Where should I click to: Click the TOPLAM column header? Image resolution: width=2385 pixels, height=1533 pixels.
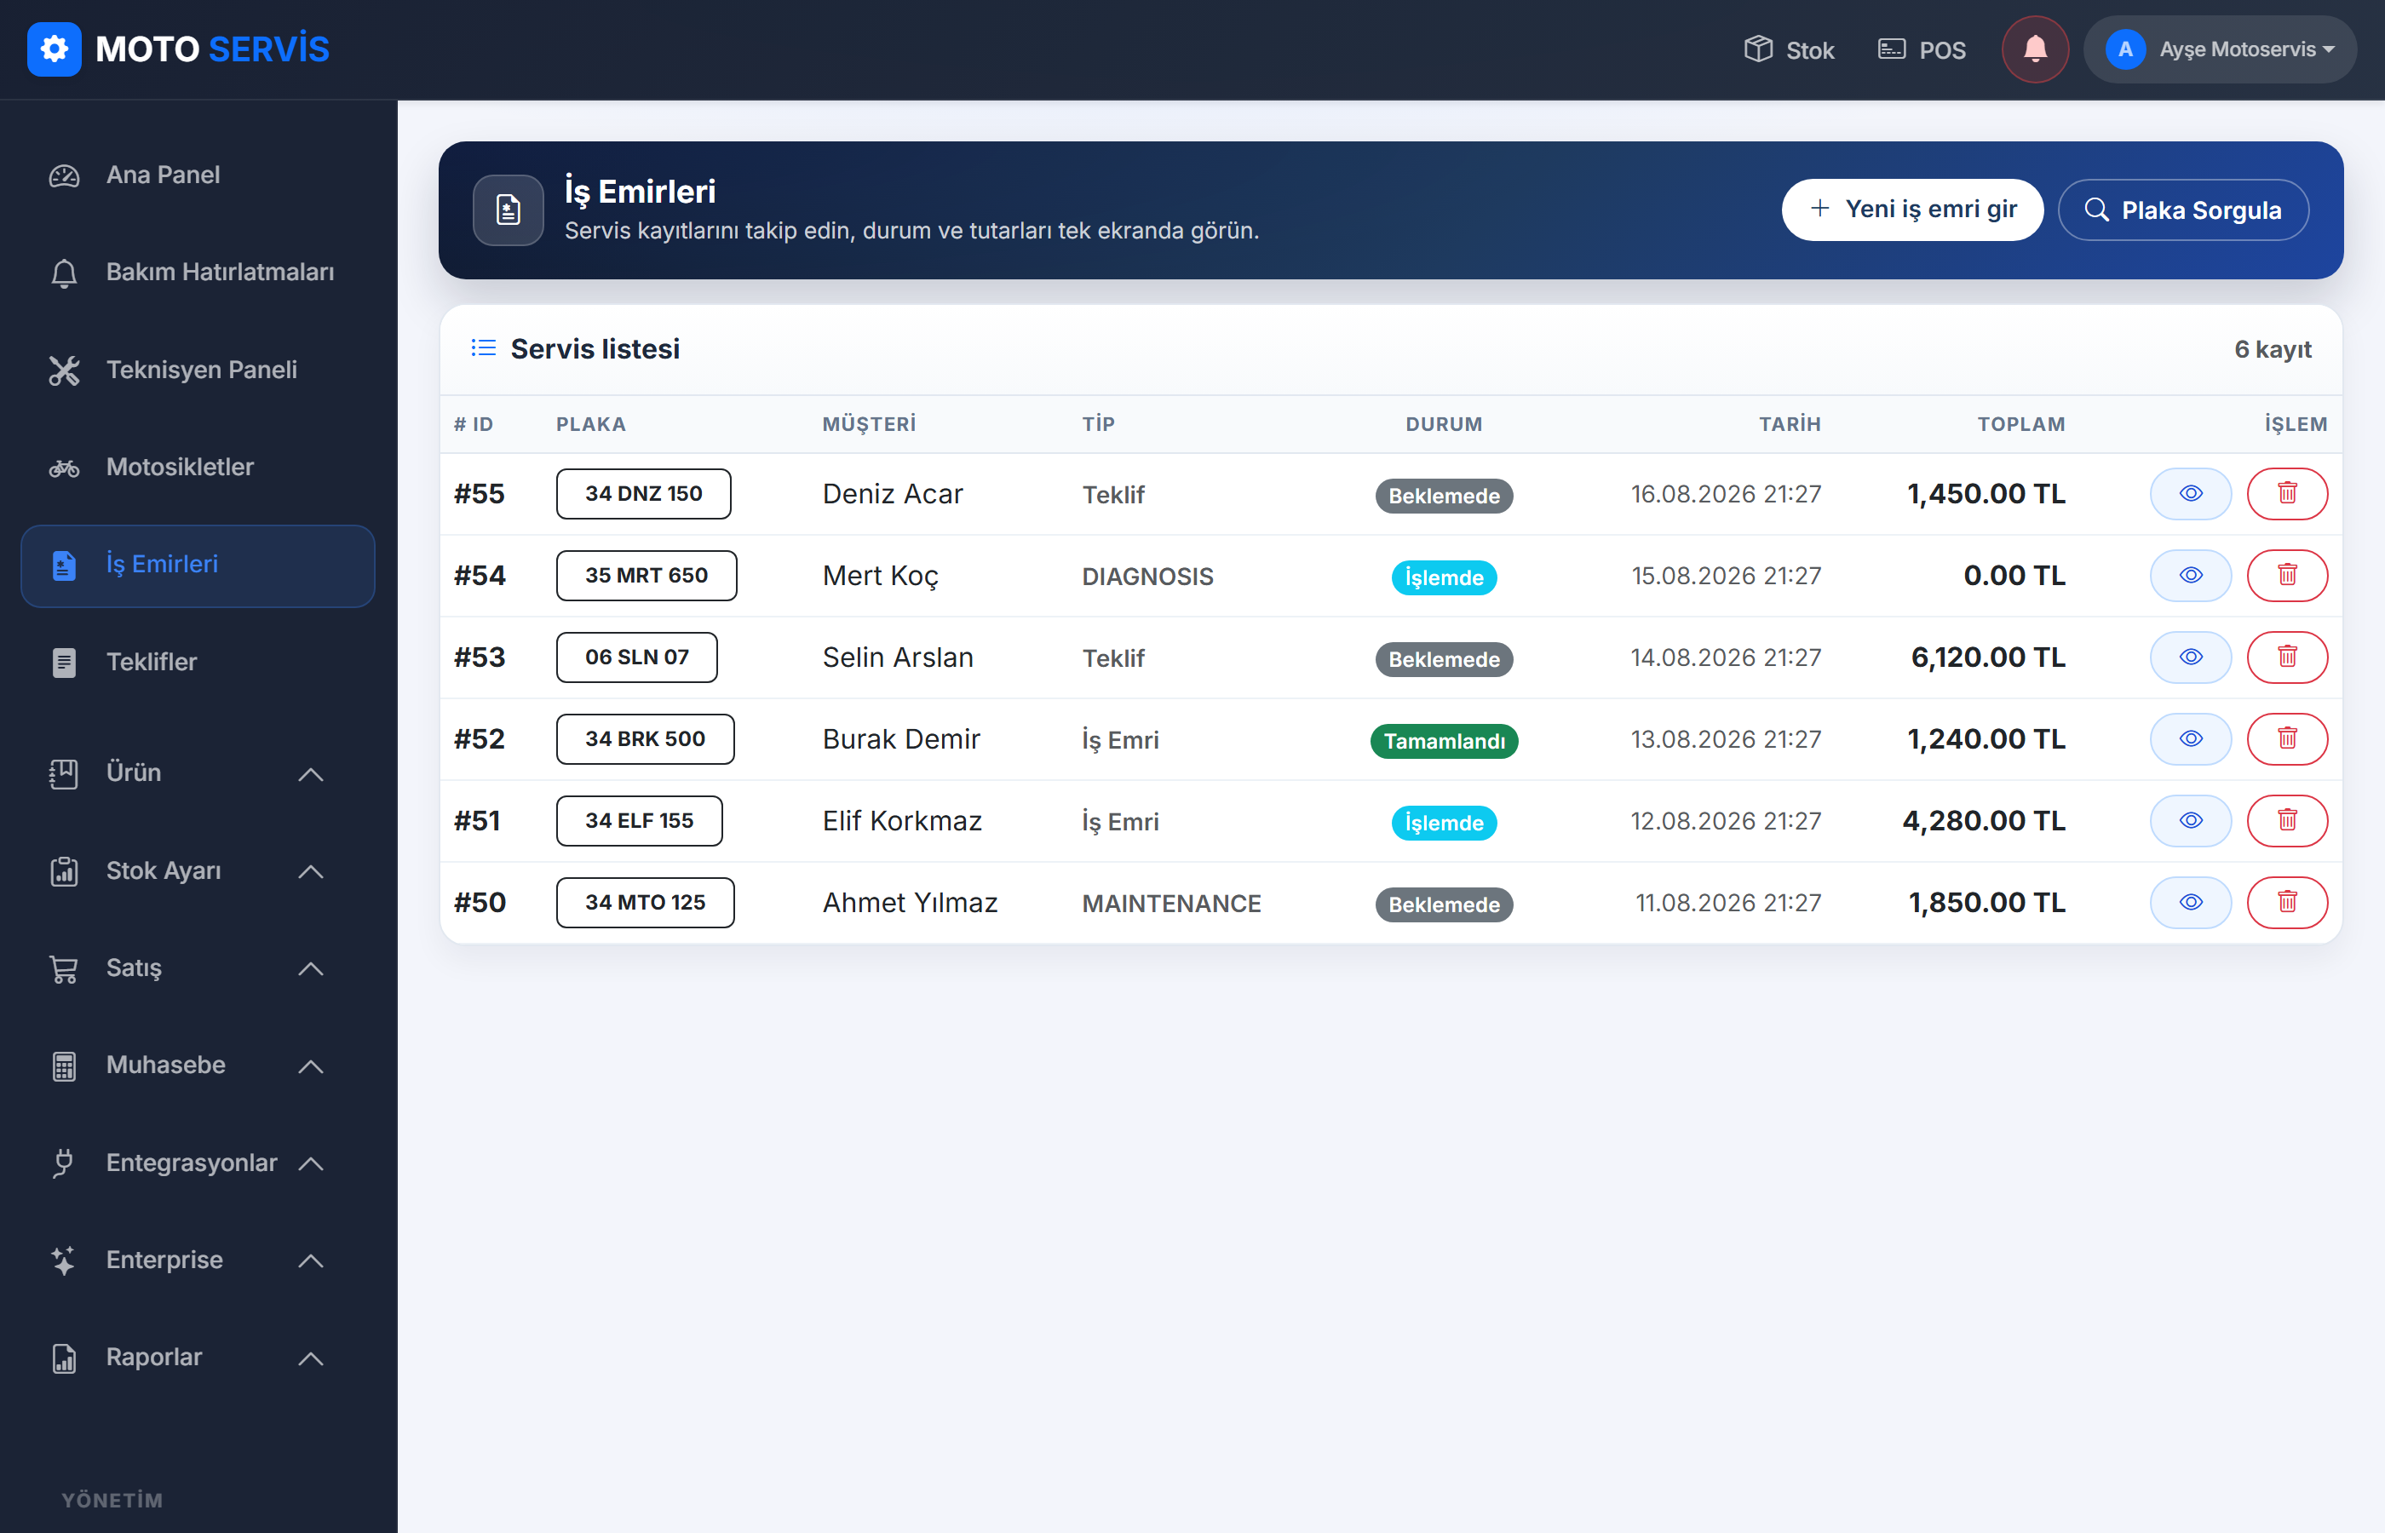2020,424
